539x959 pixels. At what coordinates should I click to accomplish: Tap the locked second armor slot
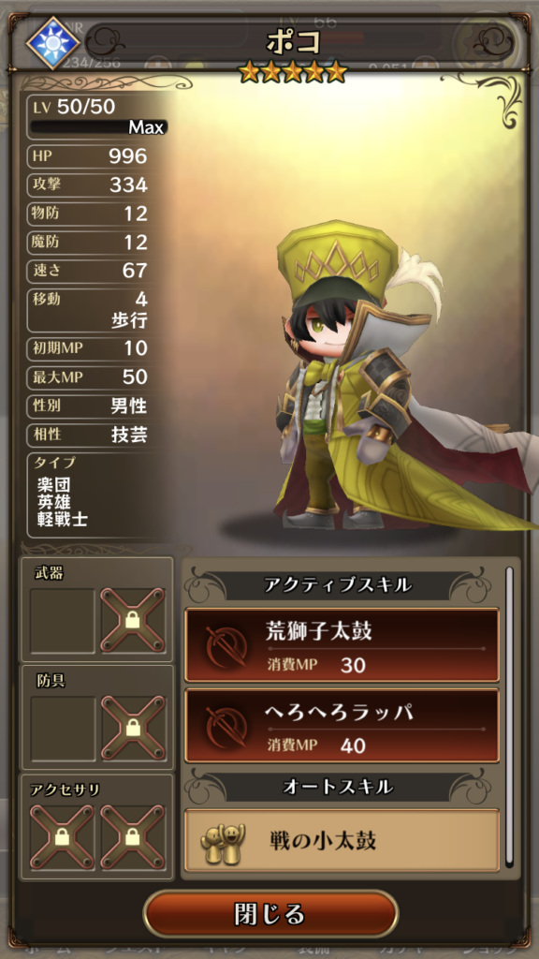click(x=133, y=729)
